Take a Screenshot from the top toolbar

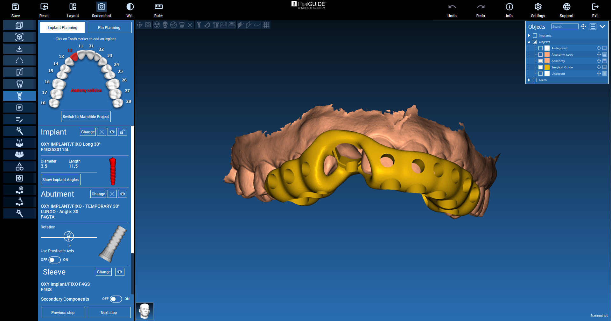pyautogui.click(x=102, y=7)
